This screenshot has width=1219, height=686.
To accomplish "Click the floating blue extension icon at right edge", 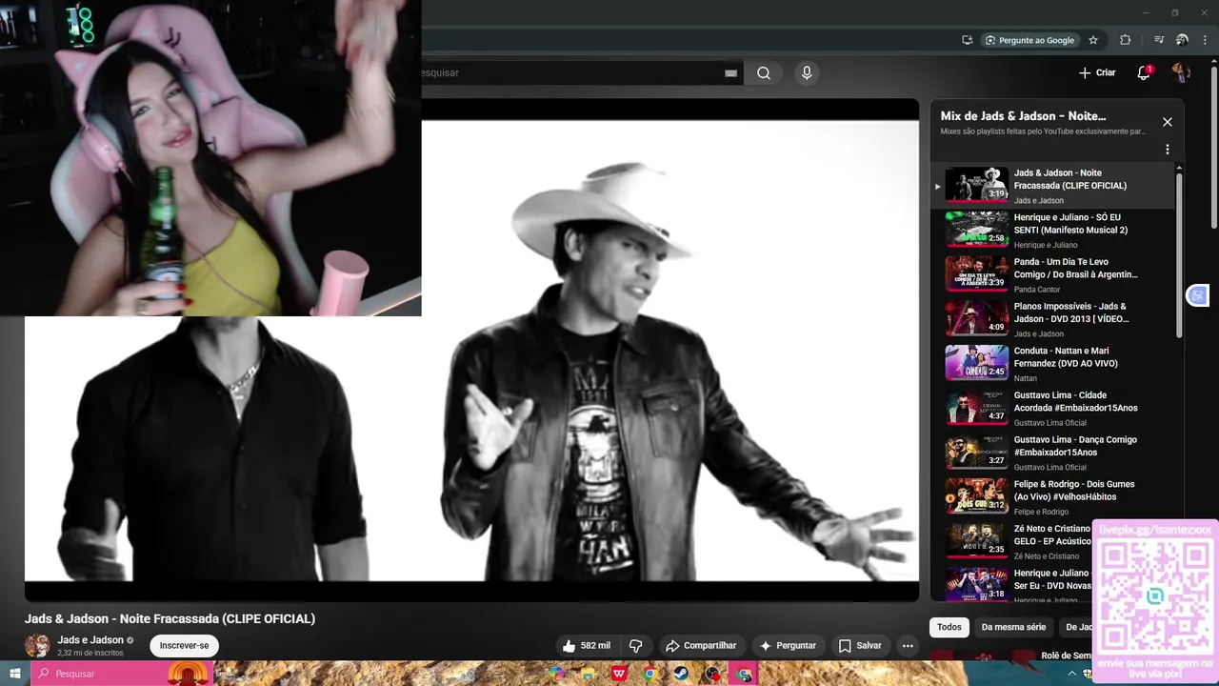I will (x=1198, y=296).
